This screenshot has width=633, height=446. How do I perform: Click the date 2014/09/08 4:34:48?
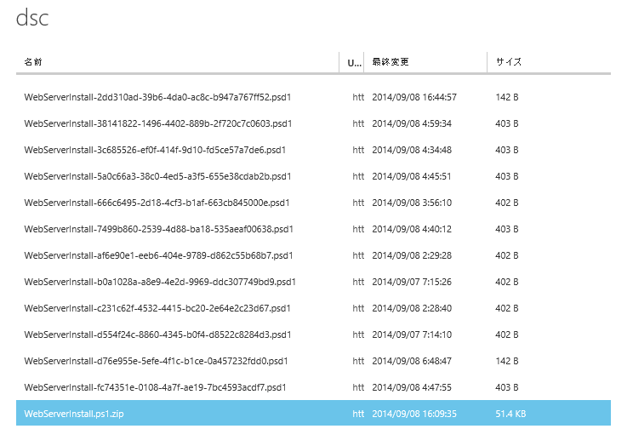[x=412, y=150]
